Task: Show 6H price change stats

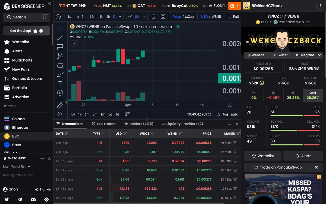Action: [x=293, y=95]
